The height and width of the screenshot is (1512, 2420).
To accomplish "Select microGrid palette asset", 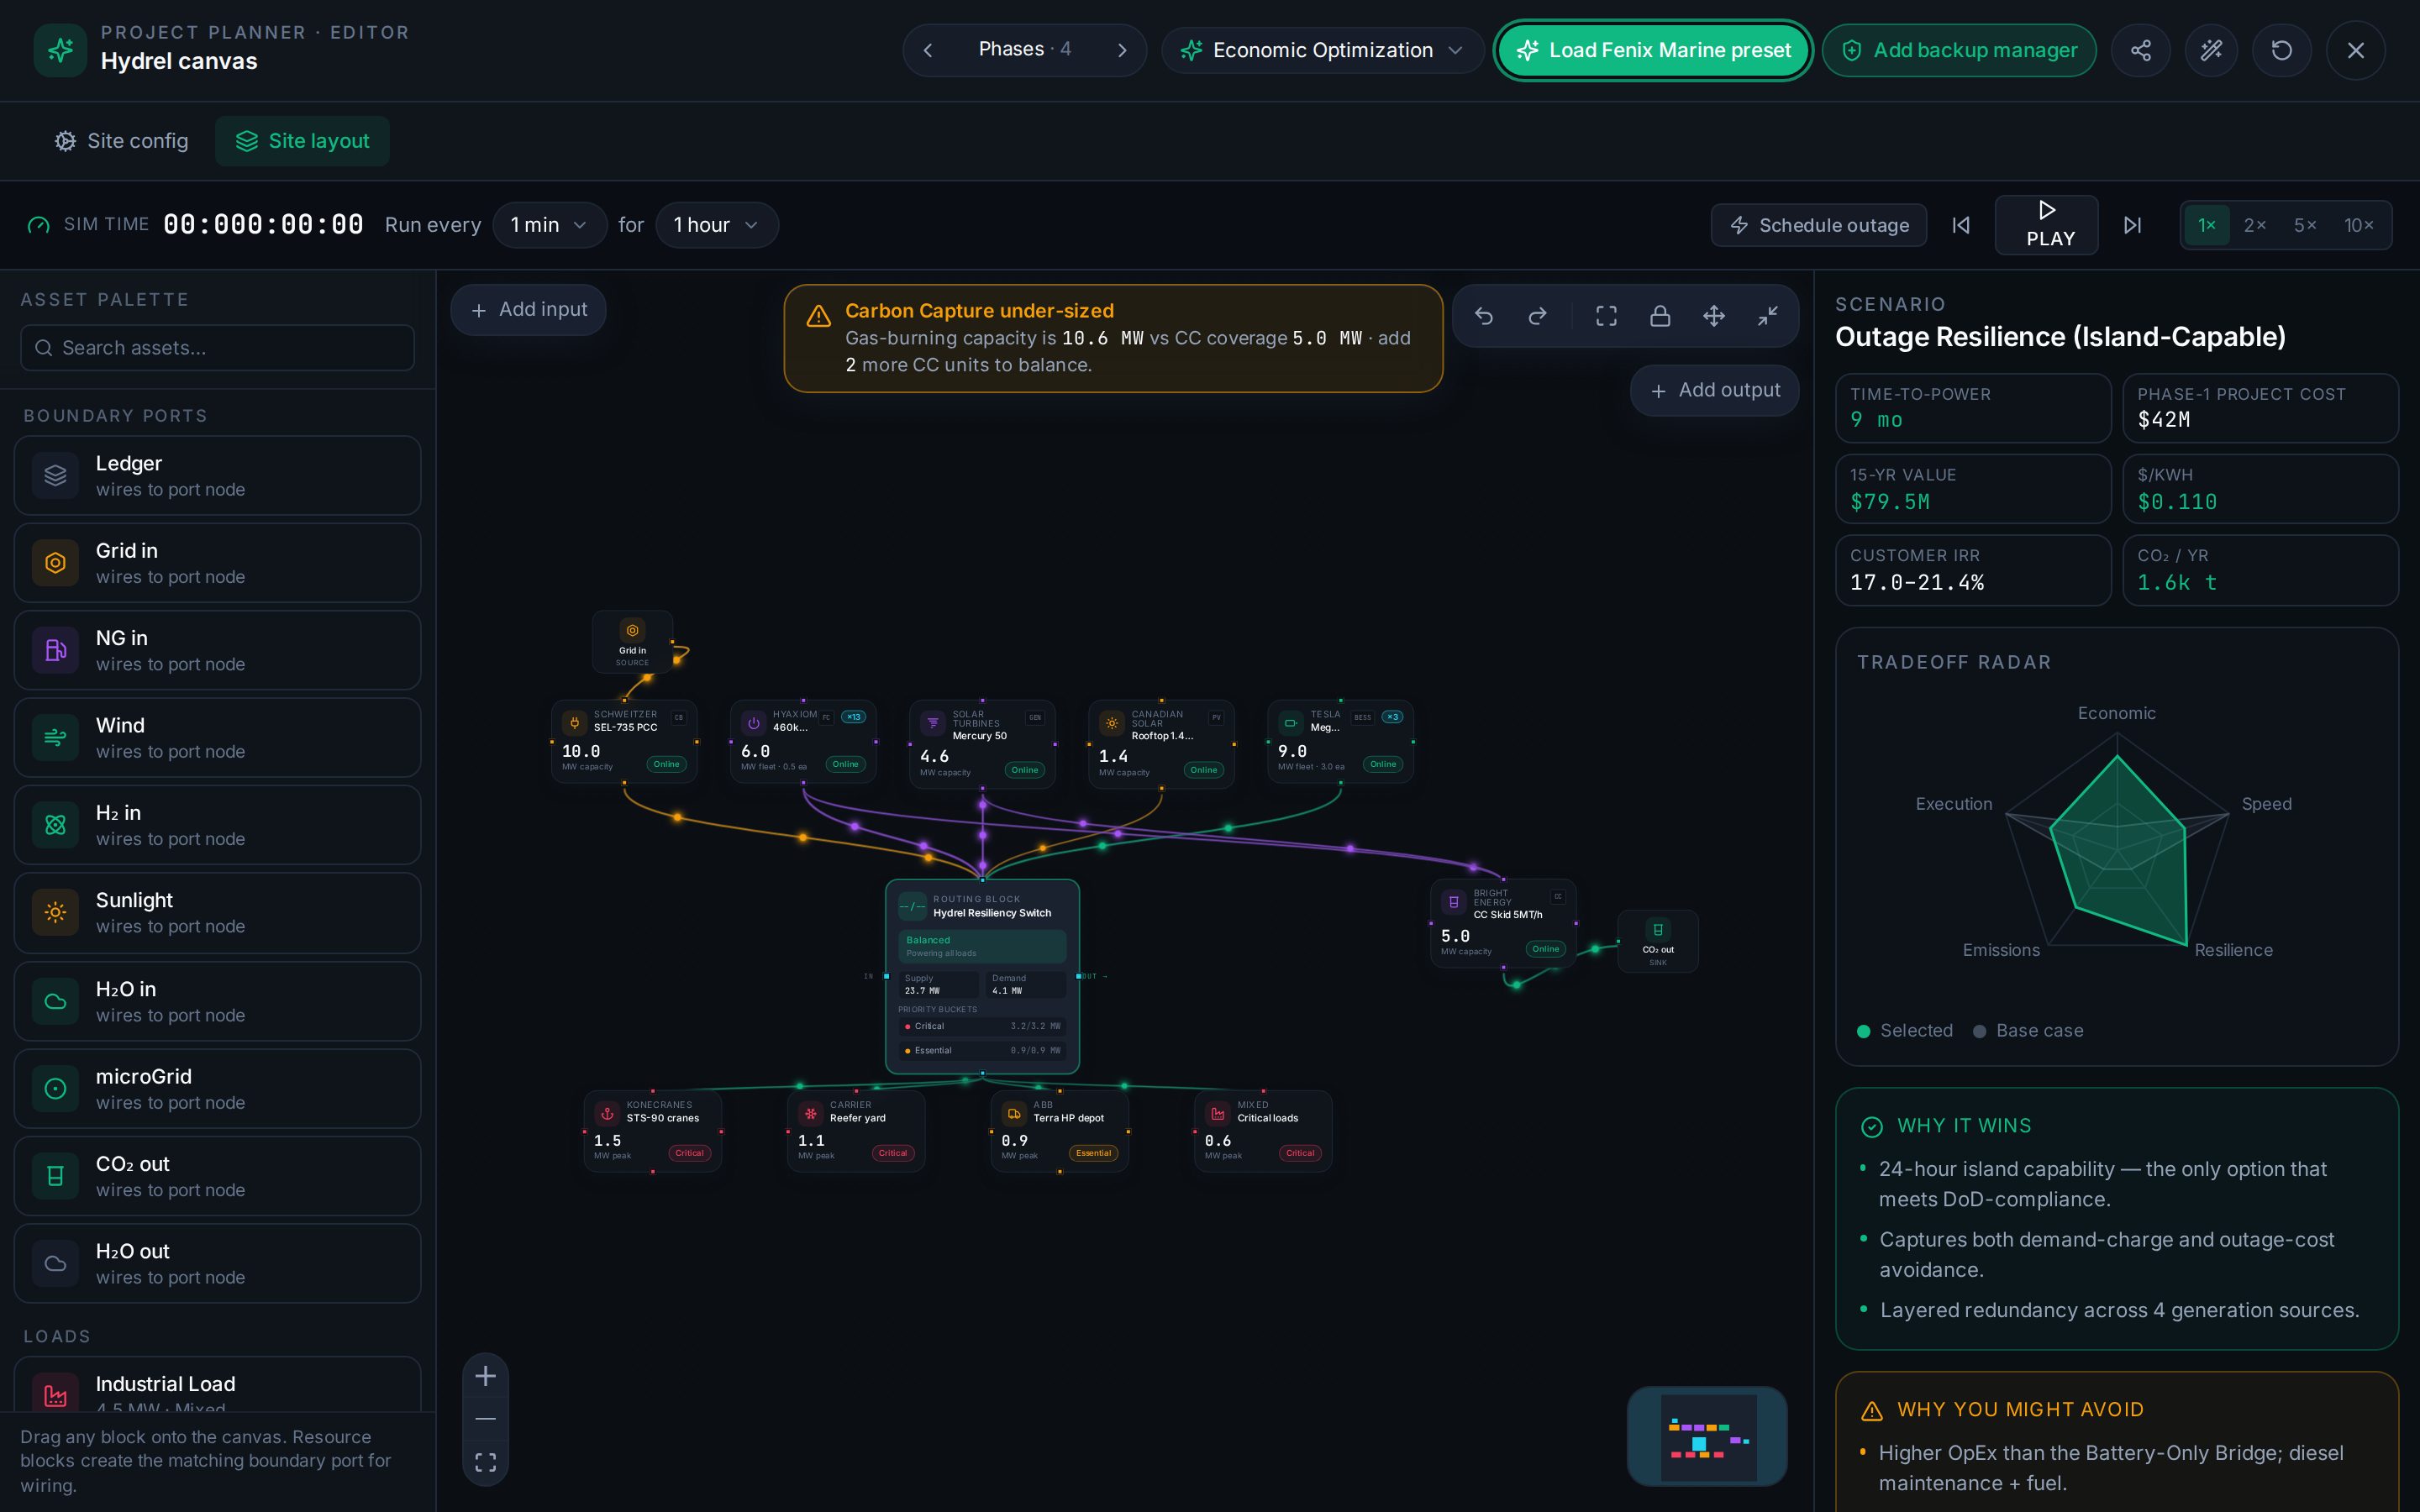I will pos(217,1089).
